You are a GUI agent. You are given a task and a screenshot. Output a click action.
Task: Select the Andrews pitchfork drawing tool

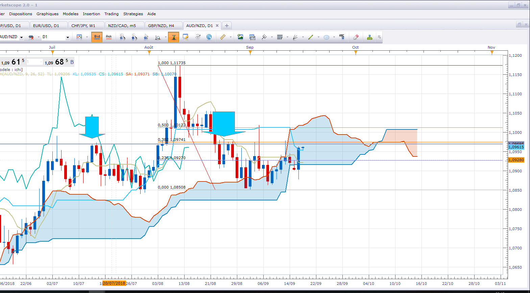pos(265,37)
